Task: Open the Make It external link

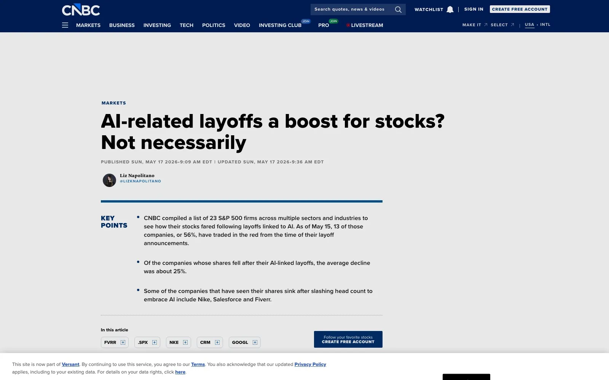Action: [475, 25]
